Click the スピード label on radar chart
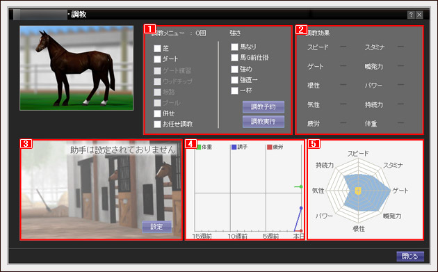The image size is (438, 272). (x=358, y=154)
